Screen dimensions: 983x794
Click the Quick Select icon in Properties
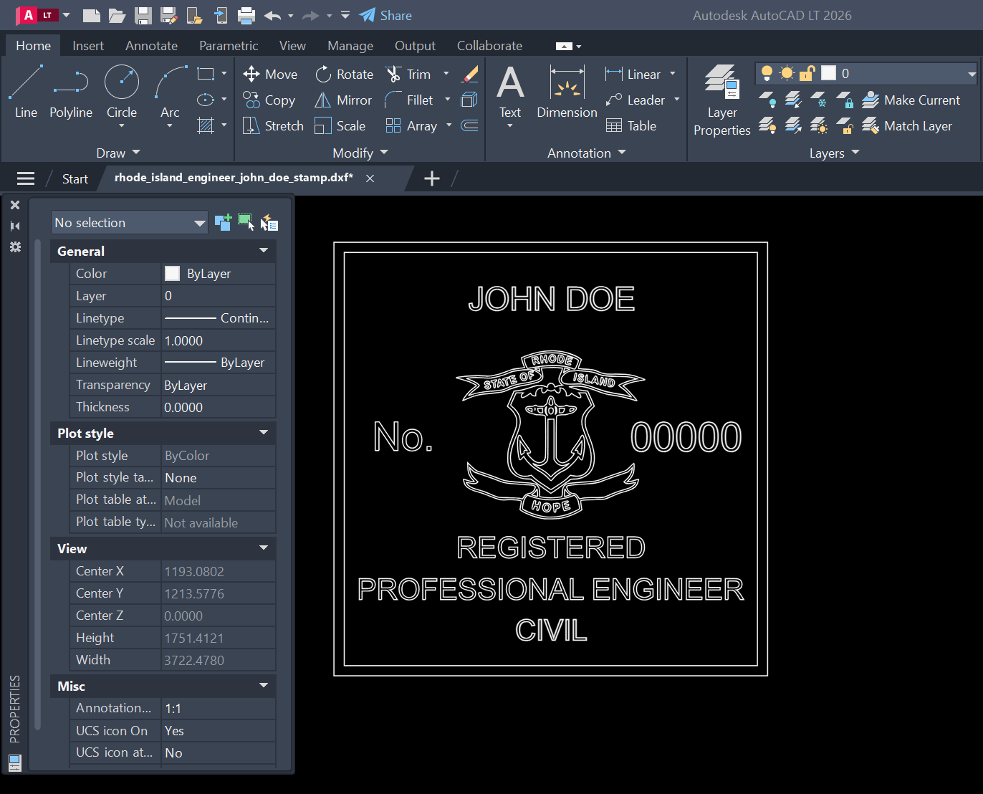(269, 223)
